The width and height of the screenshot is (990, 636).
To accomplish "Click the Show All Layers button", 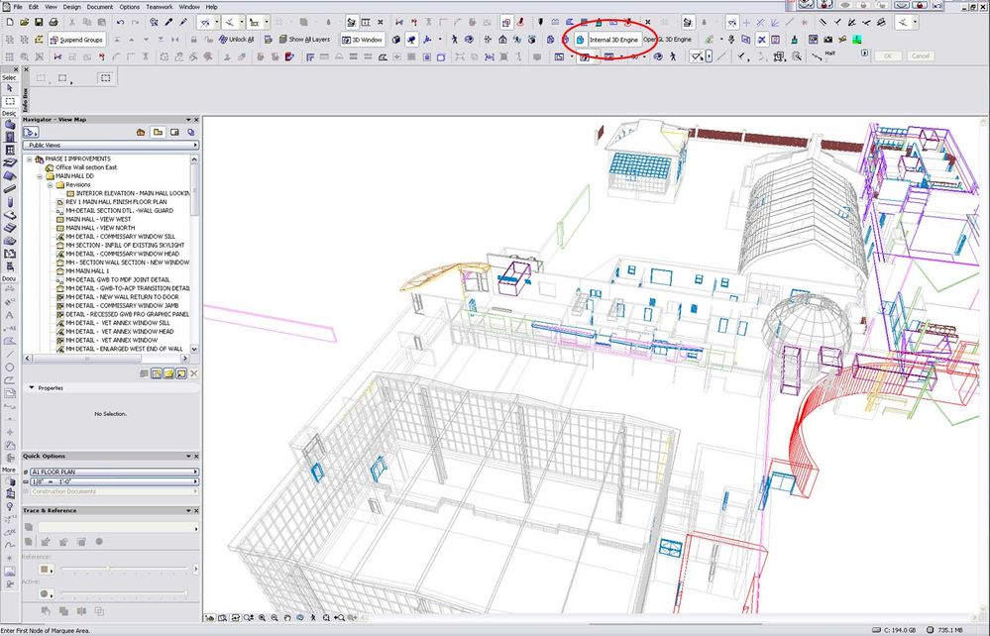I will (x=303, y=40).
